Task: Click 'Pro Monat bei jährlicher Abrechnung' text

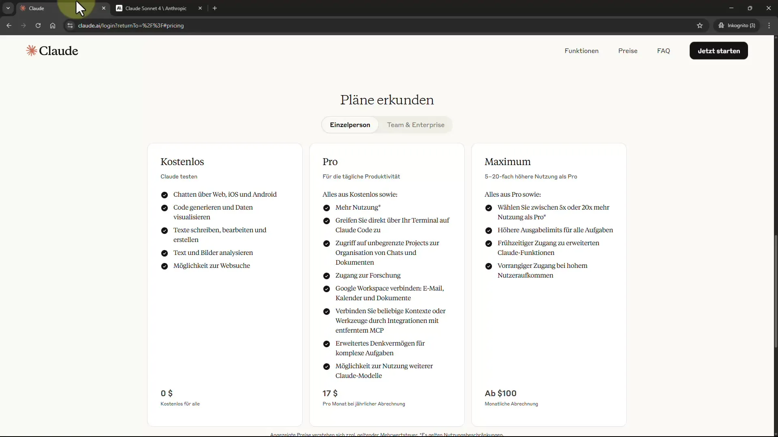Action: click(363, 404)
